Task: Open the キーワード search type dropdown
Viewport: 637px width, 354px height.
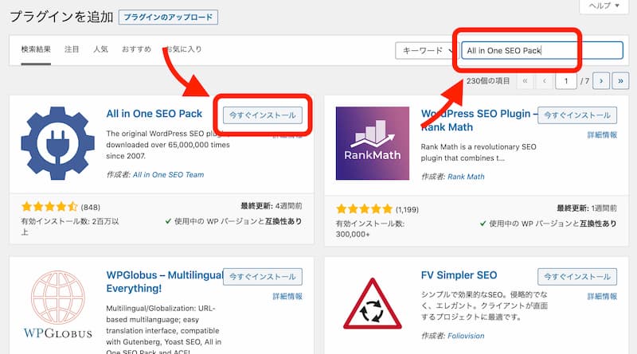Action: [x=425, y=50]
